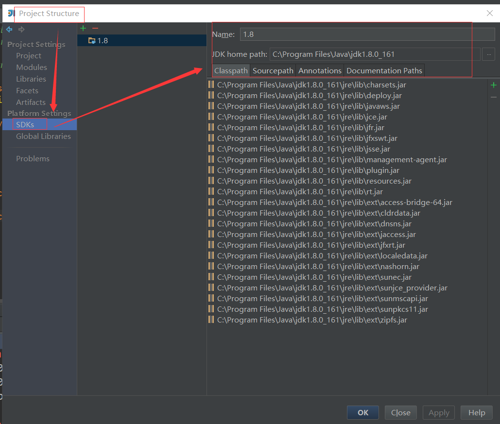Screen dimensions: 500x424
Task: Click the Close button
Action: tap(401, 412)
